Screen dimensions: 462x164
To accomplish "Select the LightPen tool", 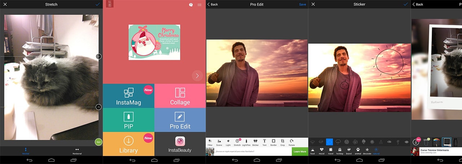I will pyautogui.click(x=247, y=142).
